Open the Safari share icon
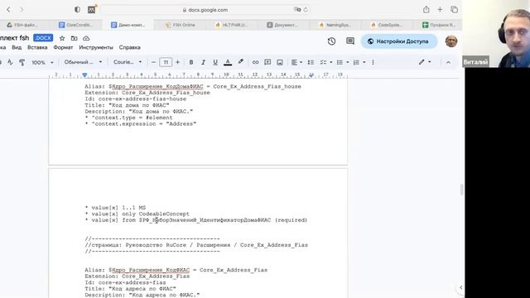The image size is (530, 298). coord(426,10)
